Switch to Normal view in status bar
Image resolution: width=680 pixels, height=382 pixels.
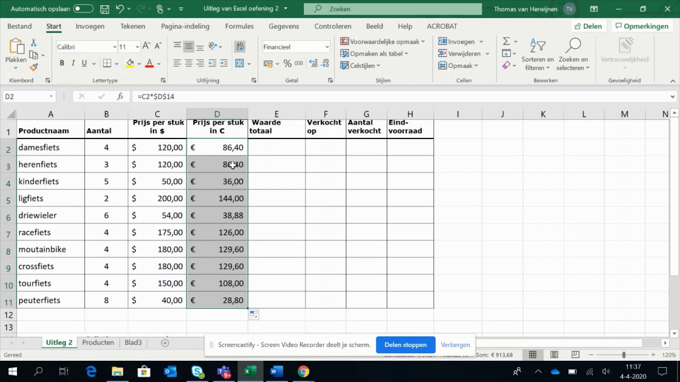532,355
